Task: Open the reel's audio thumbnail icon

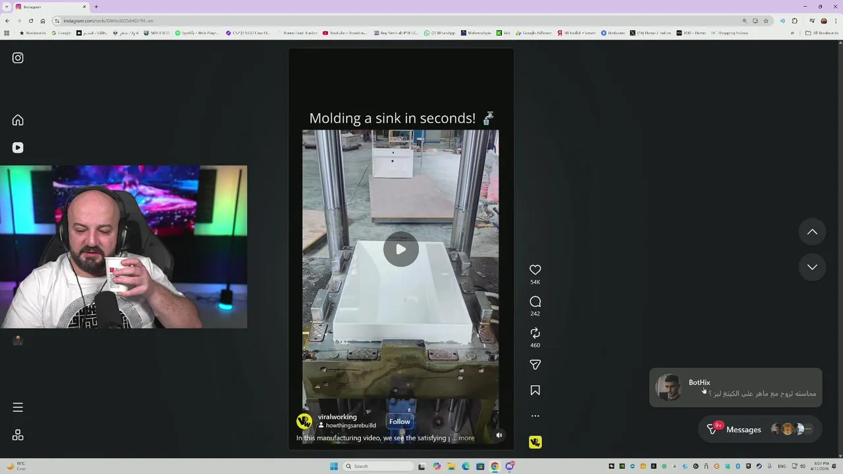Action: (535, 442)
